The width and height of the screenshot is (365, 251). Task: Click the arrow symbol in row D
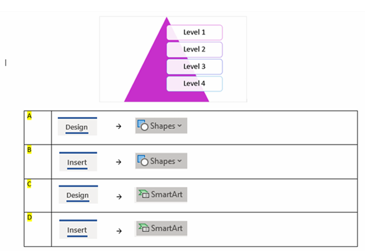119,230
